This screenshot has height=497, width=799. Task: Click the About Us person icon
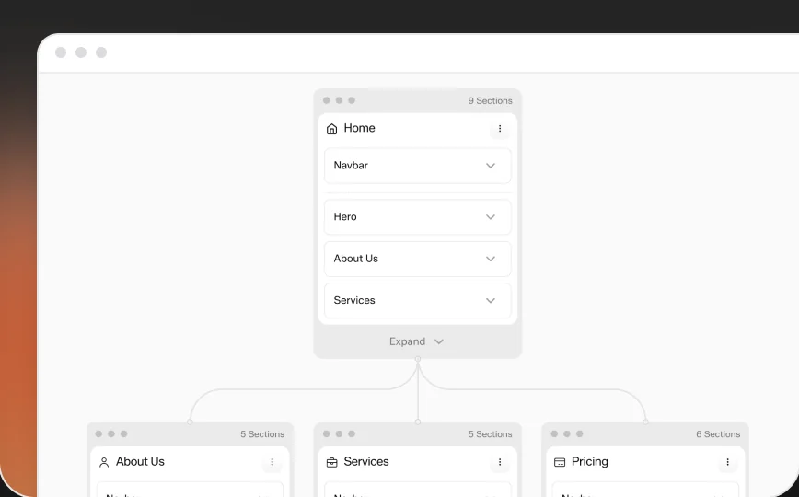pyautogui.click(x=104, y=462)
